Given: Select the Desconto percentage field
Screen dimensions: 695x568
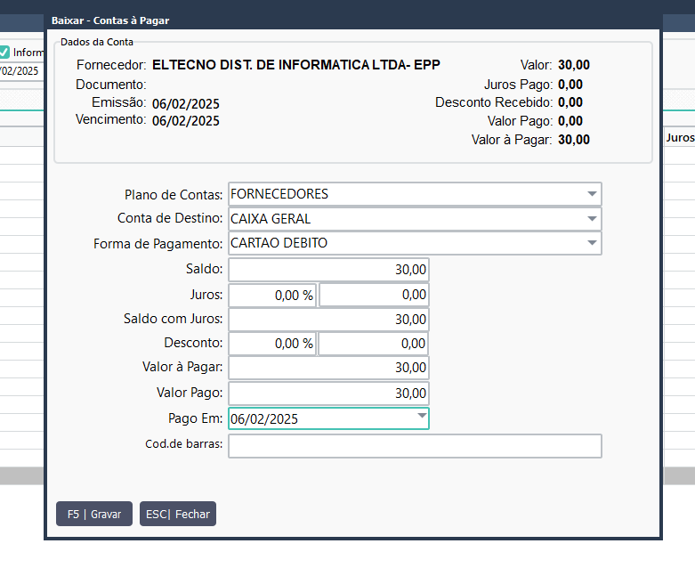Looking at the screenshot, I should coord(272,343).
